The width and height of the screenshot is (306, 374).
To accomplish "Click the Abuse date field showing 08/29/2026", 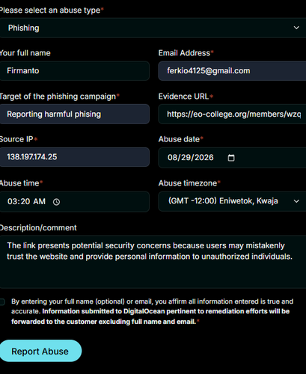I will pos(232,158).
